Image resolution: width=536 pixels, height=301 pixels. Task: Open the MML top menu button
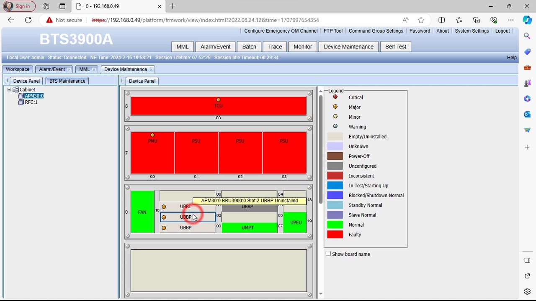(x=182, y=47)
